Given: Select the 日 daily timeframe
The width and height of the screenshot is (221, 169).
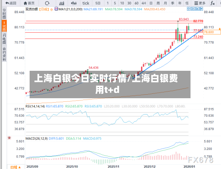Looking at the screenshot, I should coord(151,3).
